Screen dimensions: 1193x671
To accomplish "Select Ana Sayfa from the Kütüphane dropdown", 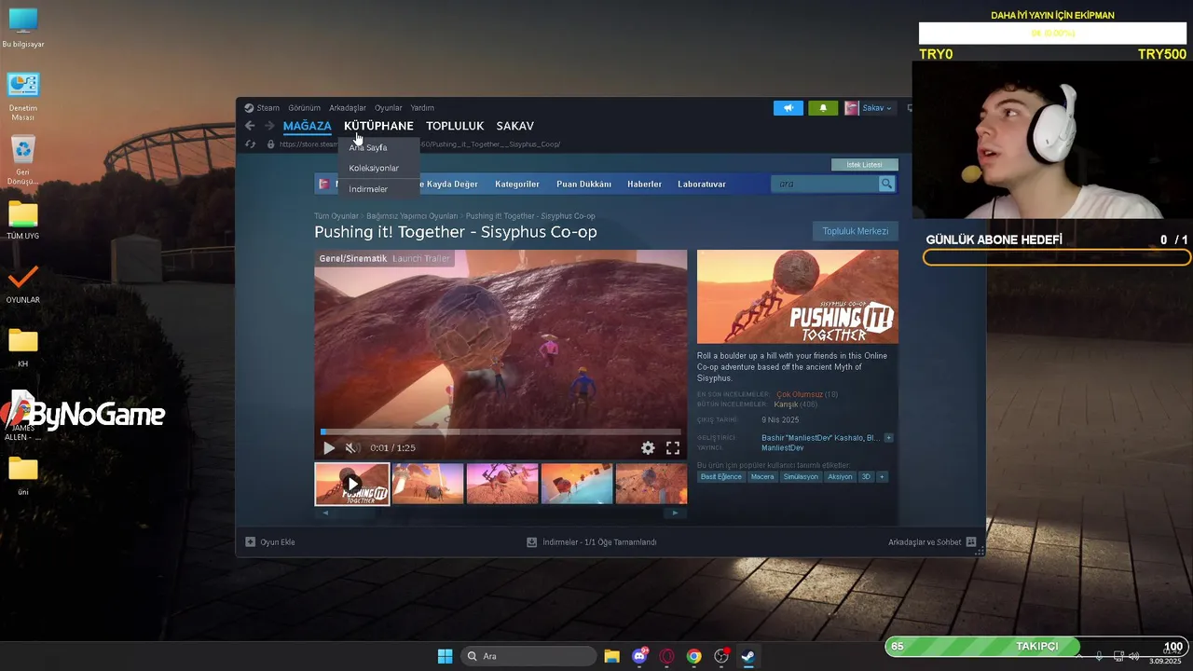I will [368, 147].
